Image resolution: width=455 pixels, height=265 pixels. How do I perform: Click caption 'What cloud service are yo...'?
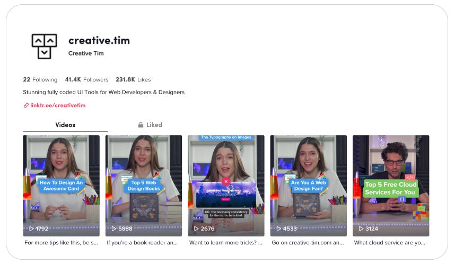point(389,243)
